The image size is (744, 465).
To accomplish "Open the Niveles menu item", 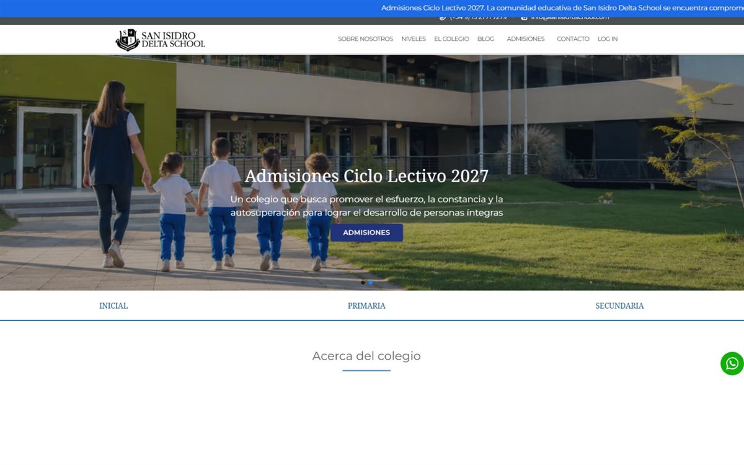I will [x=414, y=39].
